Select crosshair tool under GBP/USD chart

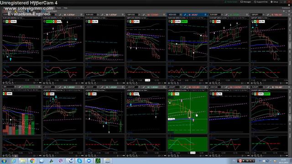tap(128, 83)
